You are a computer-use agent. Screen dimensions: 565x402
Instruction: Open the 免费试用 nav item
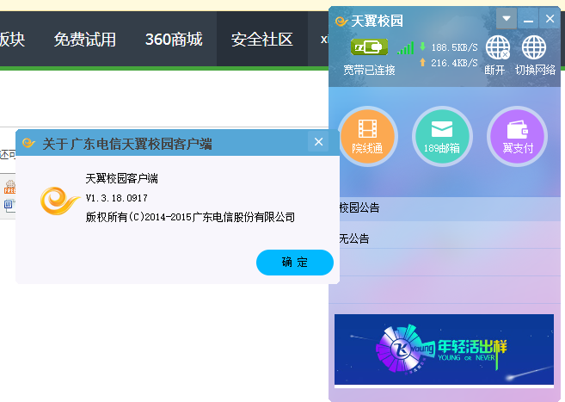pos(84,40)
